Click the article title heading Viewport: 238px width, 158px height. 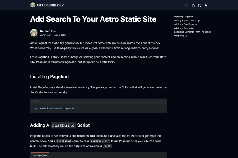(x=93, y=19)
